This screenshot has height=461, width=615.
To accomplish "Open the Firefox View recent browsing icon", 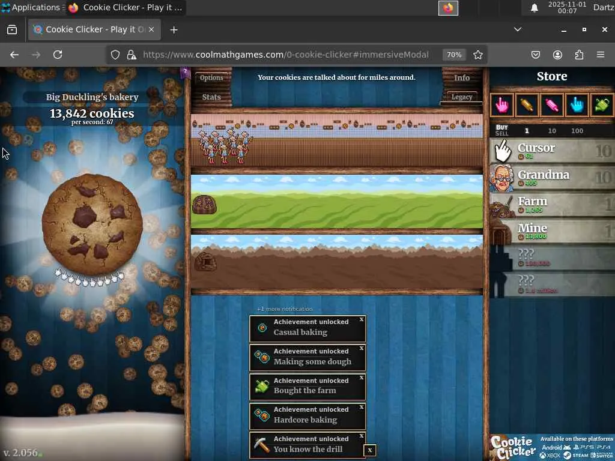I will 12,30.
